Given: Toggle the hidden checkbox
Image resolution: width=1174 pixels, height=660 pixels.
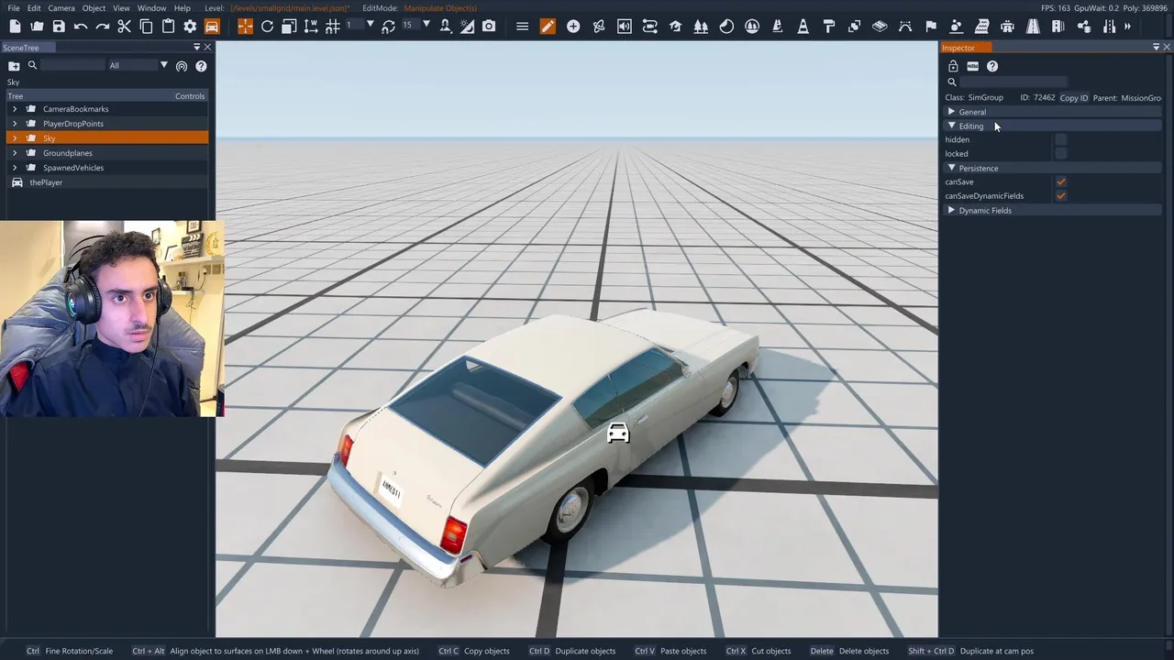Looking at the screenshot, I should 1061,139.
